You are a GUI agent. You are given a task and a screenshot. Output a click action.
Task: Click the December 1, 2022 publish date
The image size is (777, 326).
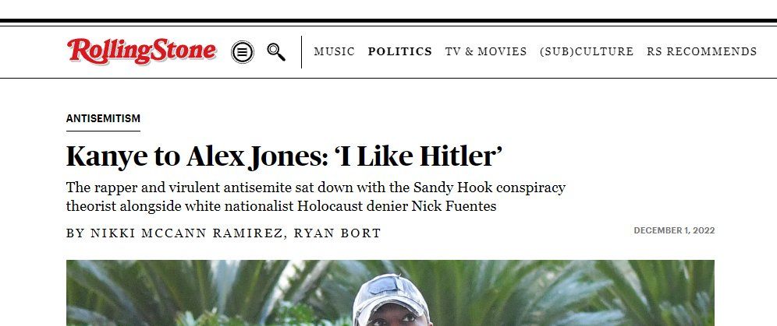(x=674, y=230)
